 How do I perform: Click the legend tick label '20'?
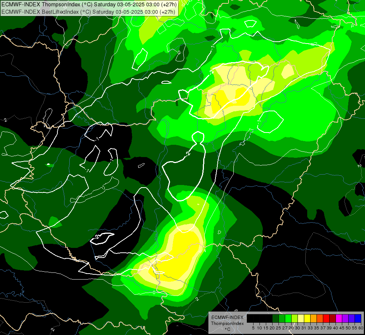(x=272, y=328)
